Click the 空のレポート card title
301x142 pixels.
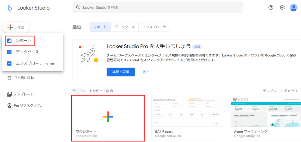click(86, 132)
